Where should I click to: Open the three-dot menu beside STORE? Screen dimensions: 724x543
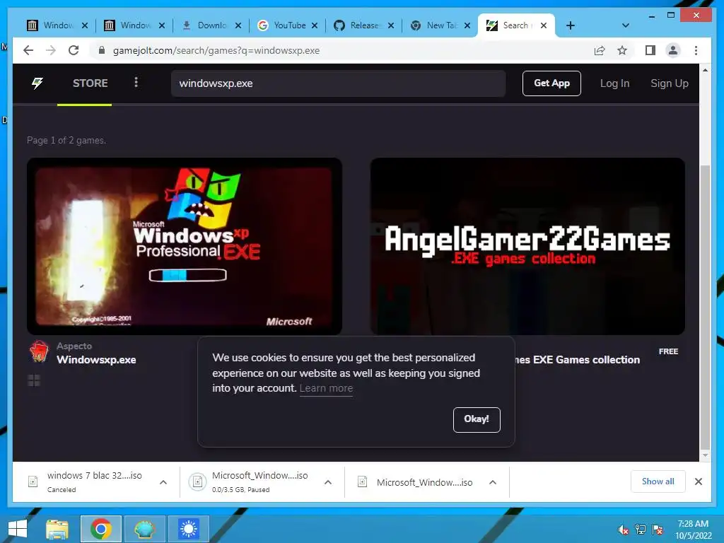pos(136,82)
